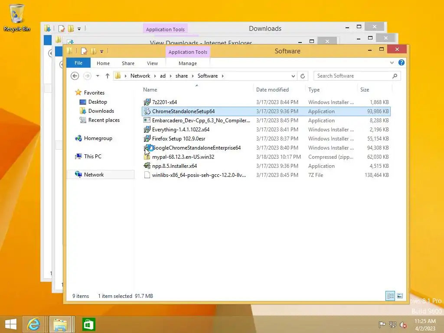The image size is (444, 333).
Task: Select This PC in navigation pane
Action: [x=93, y=156]
